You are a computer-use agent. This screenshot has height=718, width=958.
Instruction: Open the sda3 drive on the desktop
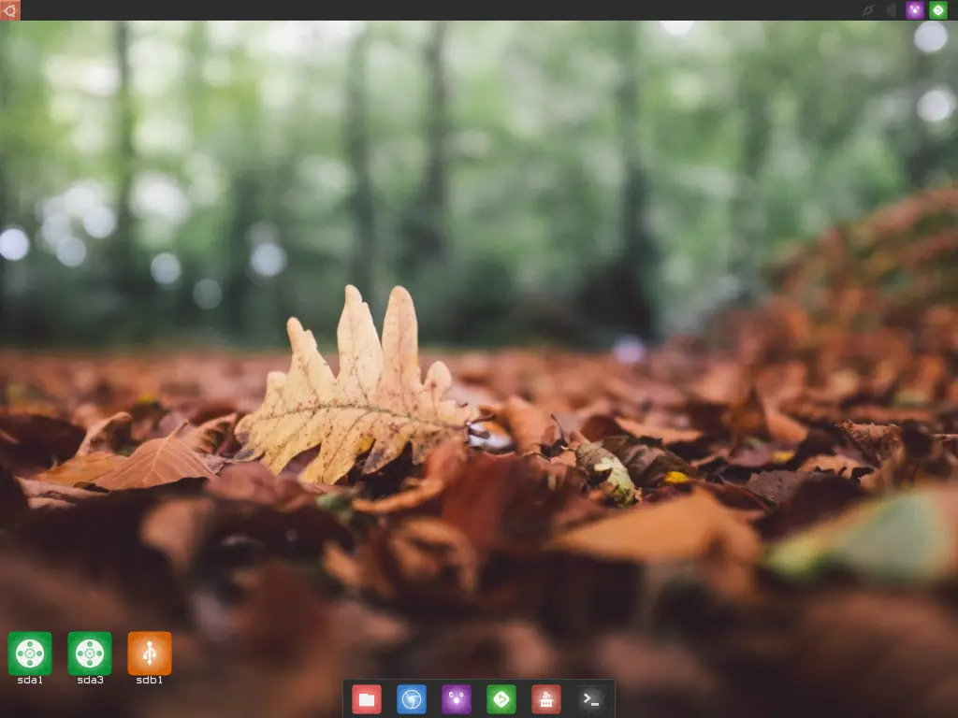[90, 653]
